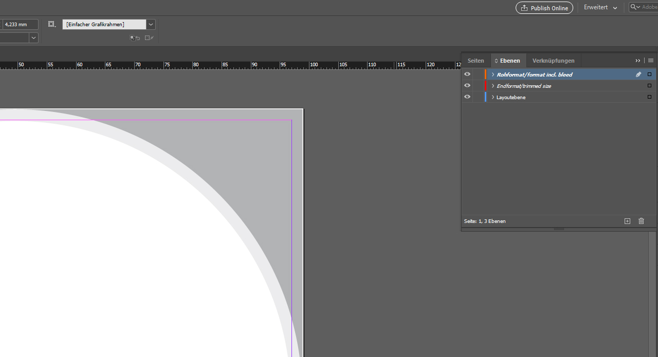Screen dimensions: 658x357
Task: Open the Ebenen panel hamburger menu
Action: [651, 61]
